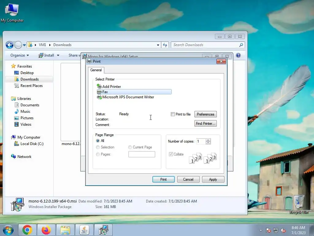Open Favorites in Explorer sidebar
Image resolution: width=314 pixels, height=236 pixels.
coord(25,66)
